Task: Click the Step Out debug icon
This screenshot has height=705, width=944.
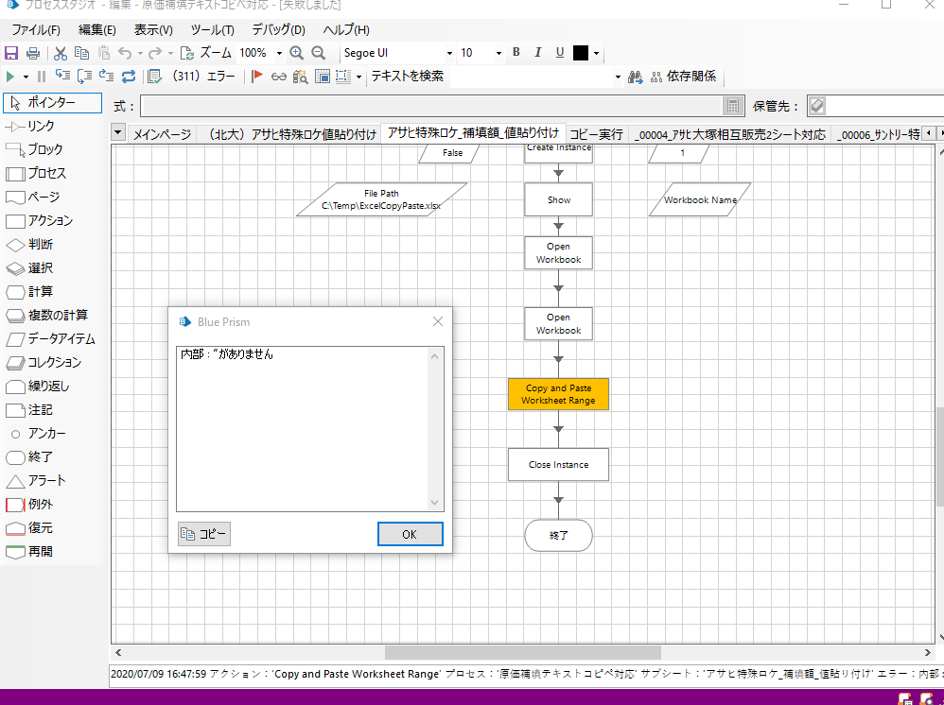Action: (x=107, y=76)
